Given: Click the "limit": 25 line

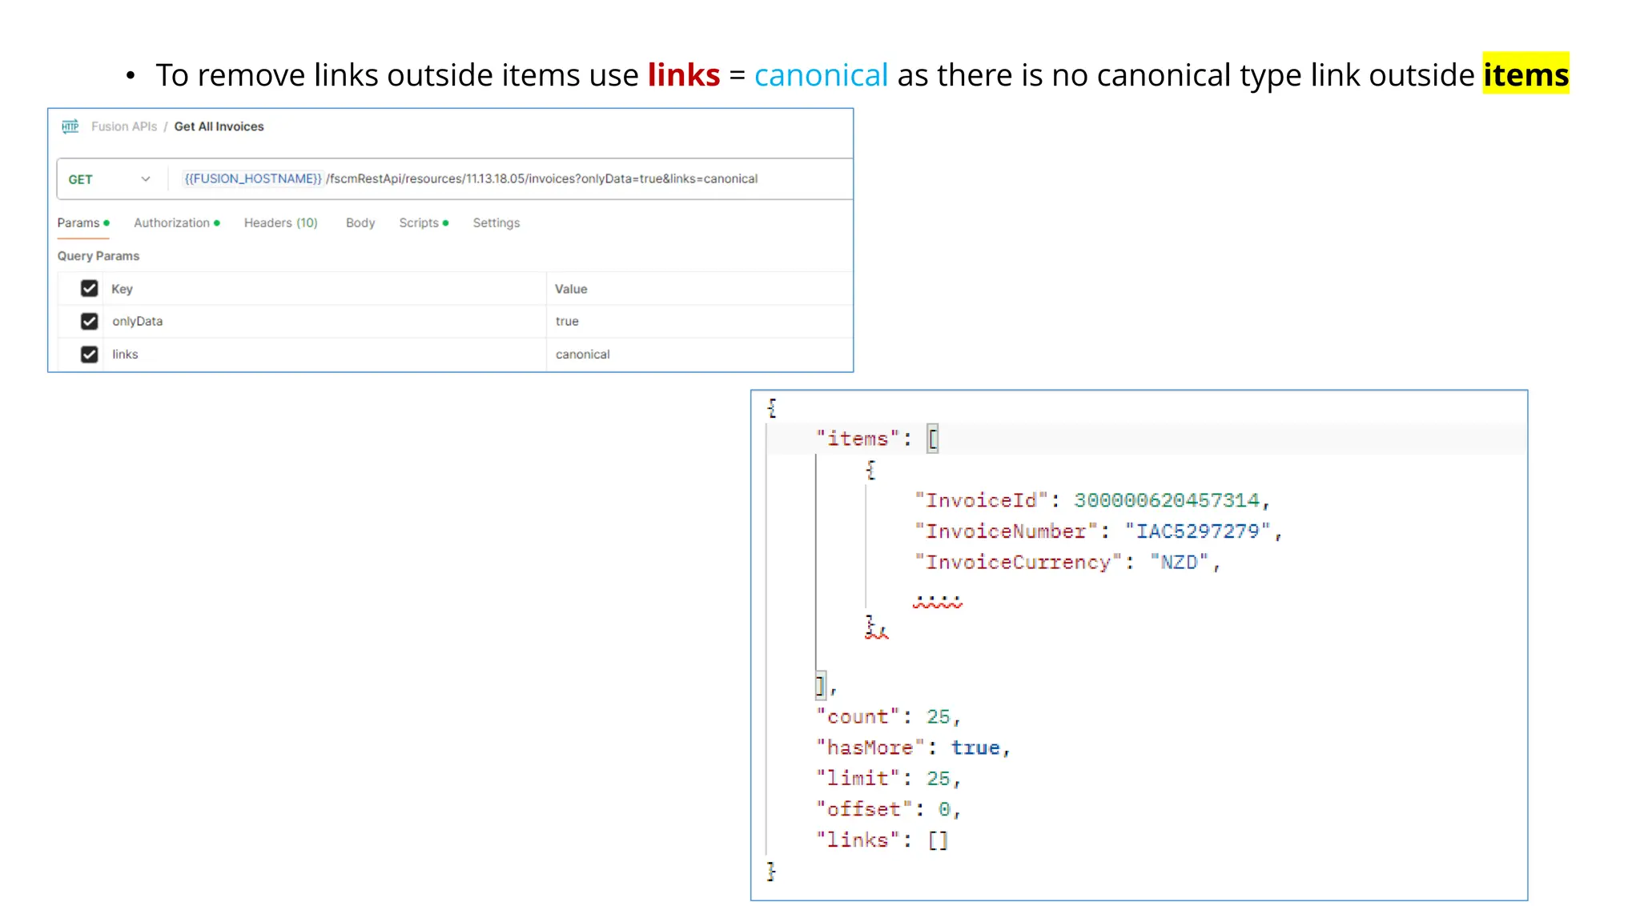Looking at the screenshot, I should click(x=887, y=778).
